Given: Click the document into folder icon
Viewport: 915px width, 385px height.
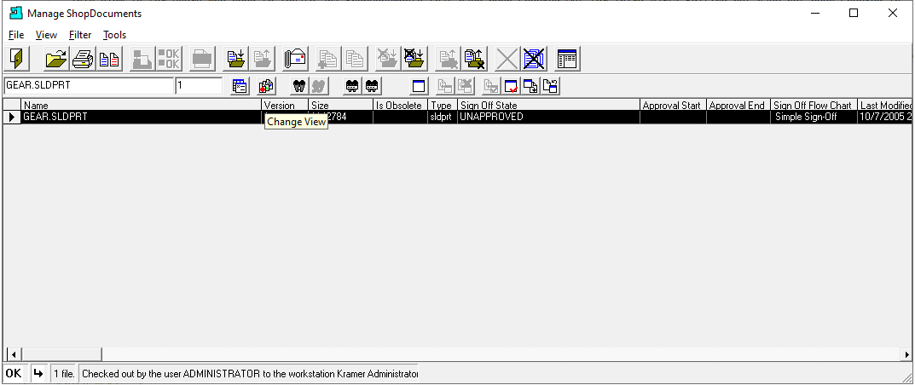Looking at the screenshot, I should coord(236,59).
